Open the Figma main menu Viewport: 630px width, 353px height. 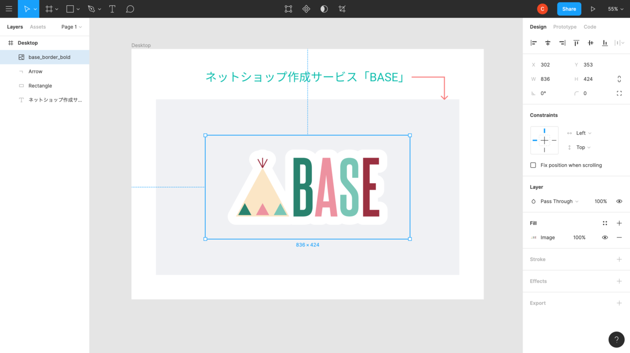click(8, 9)
